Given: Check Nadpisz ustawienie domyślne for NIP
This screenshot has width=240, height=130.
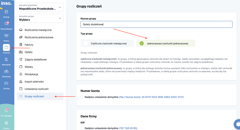Looking at the screenshot, I should click(82, 128).
